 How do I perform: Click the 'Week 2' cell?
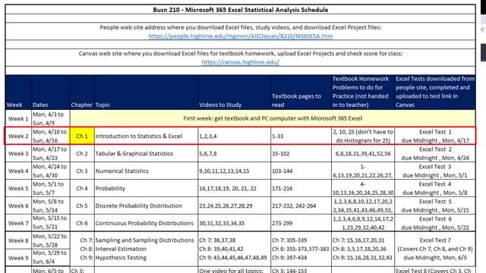pos(18,136)
